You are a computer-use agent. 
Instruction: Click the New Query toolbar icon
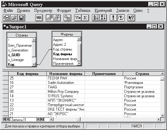tap(7, 18)
